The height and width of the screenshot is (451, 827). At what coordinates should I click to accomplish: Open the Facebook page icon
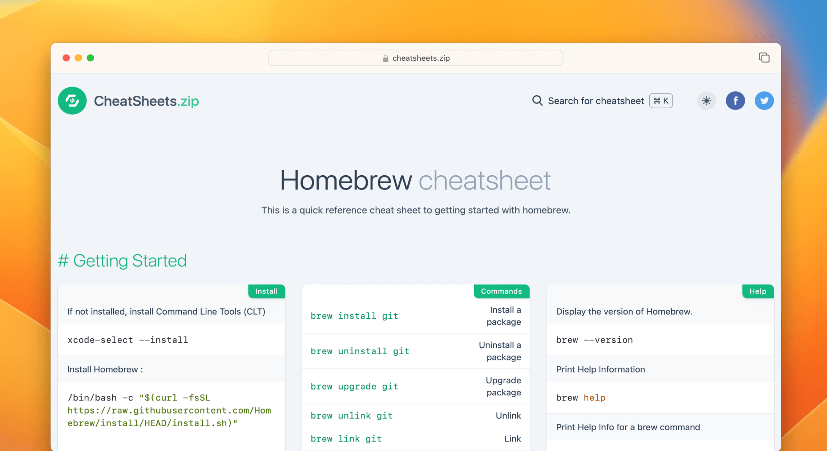pyautogui.click(x=735, y=101)
